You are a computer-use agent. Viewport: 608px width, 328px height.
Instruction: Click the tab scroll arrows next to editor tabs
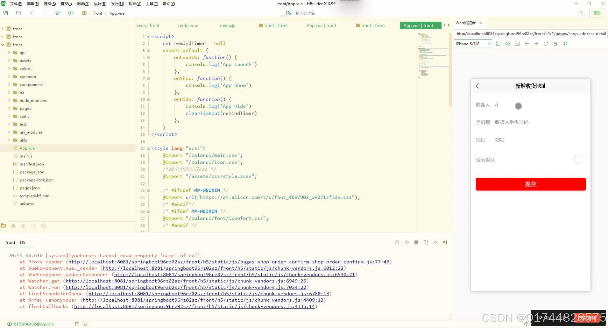coord(447,25)
